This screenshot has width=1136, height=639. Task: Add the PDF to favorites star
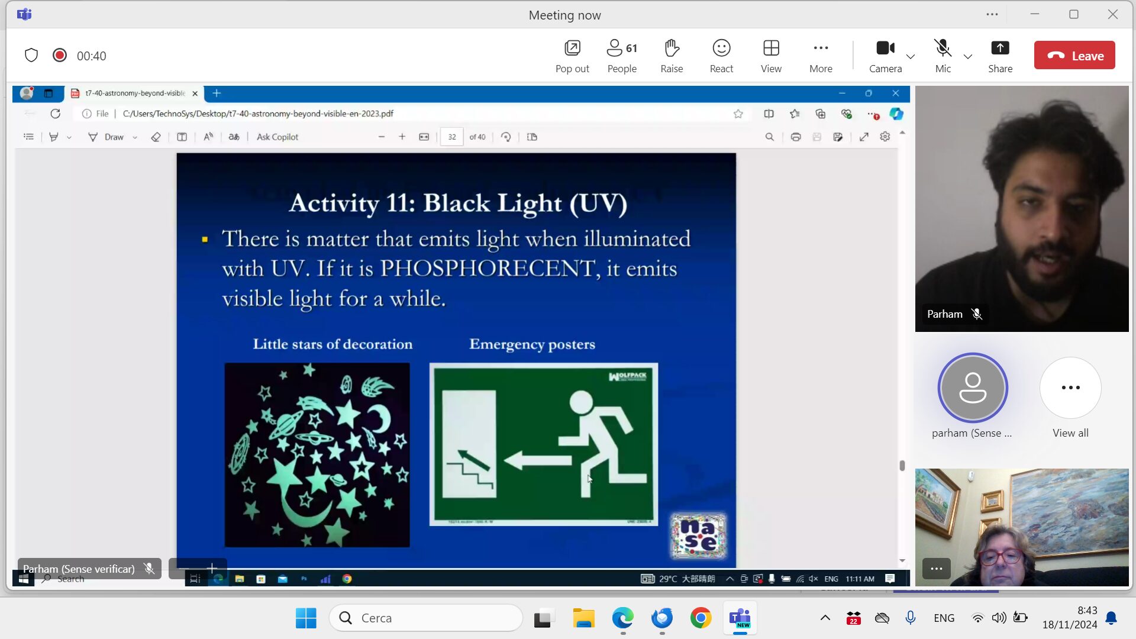738,114
